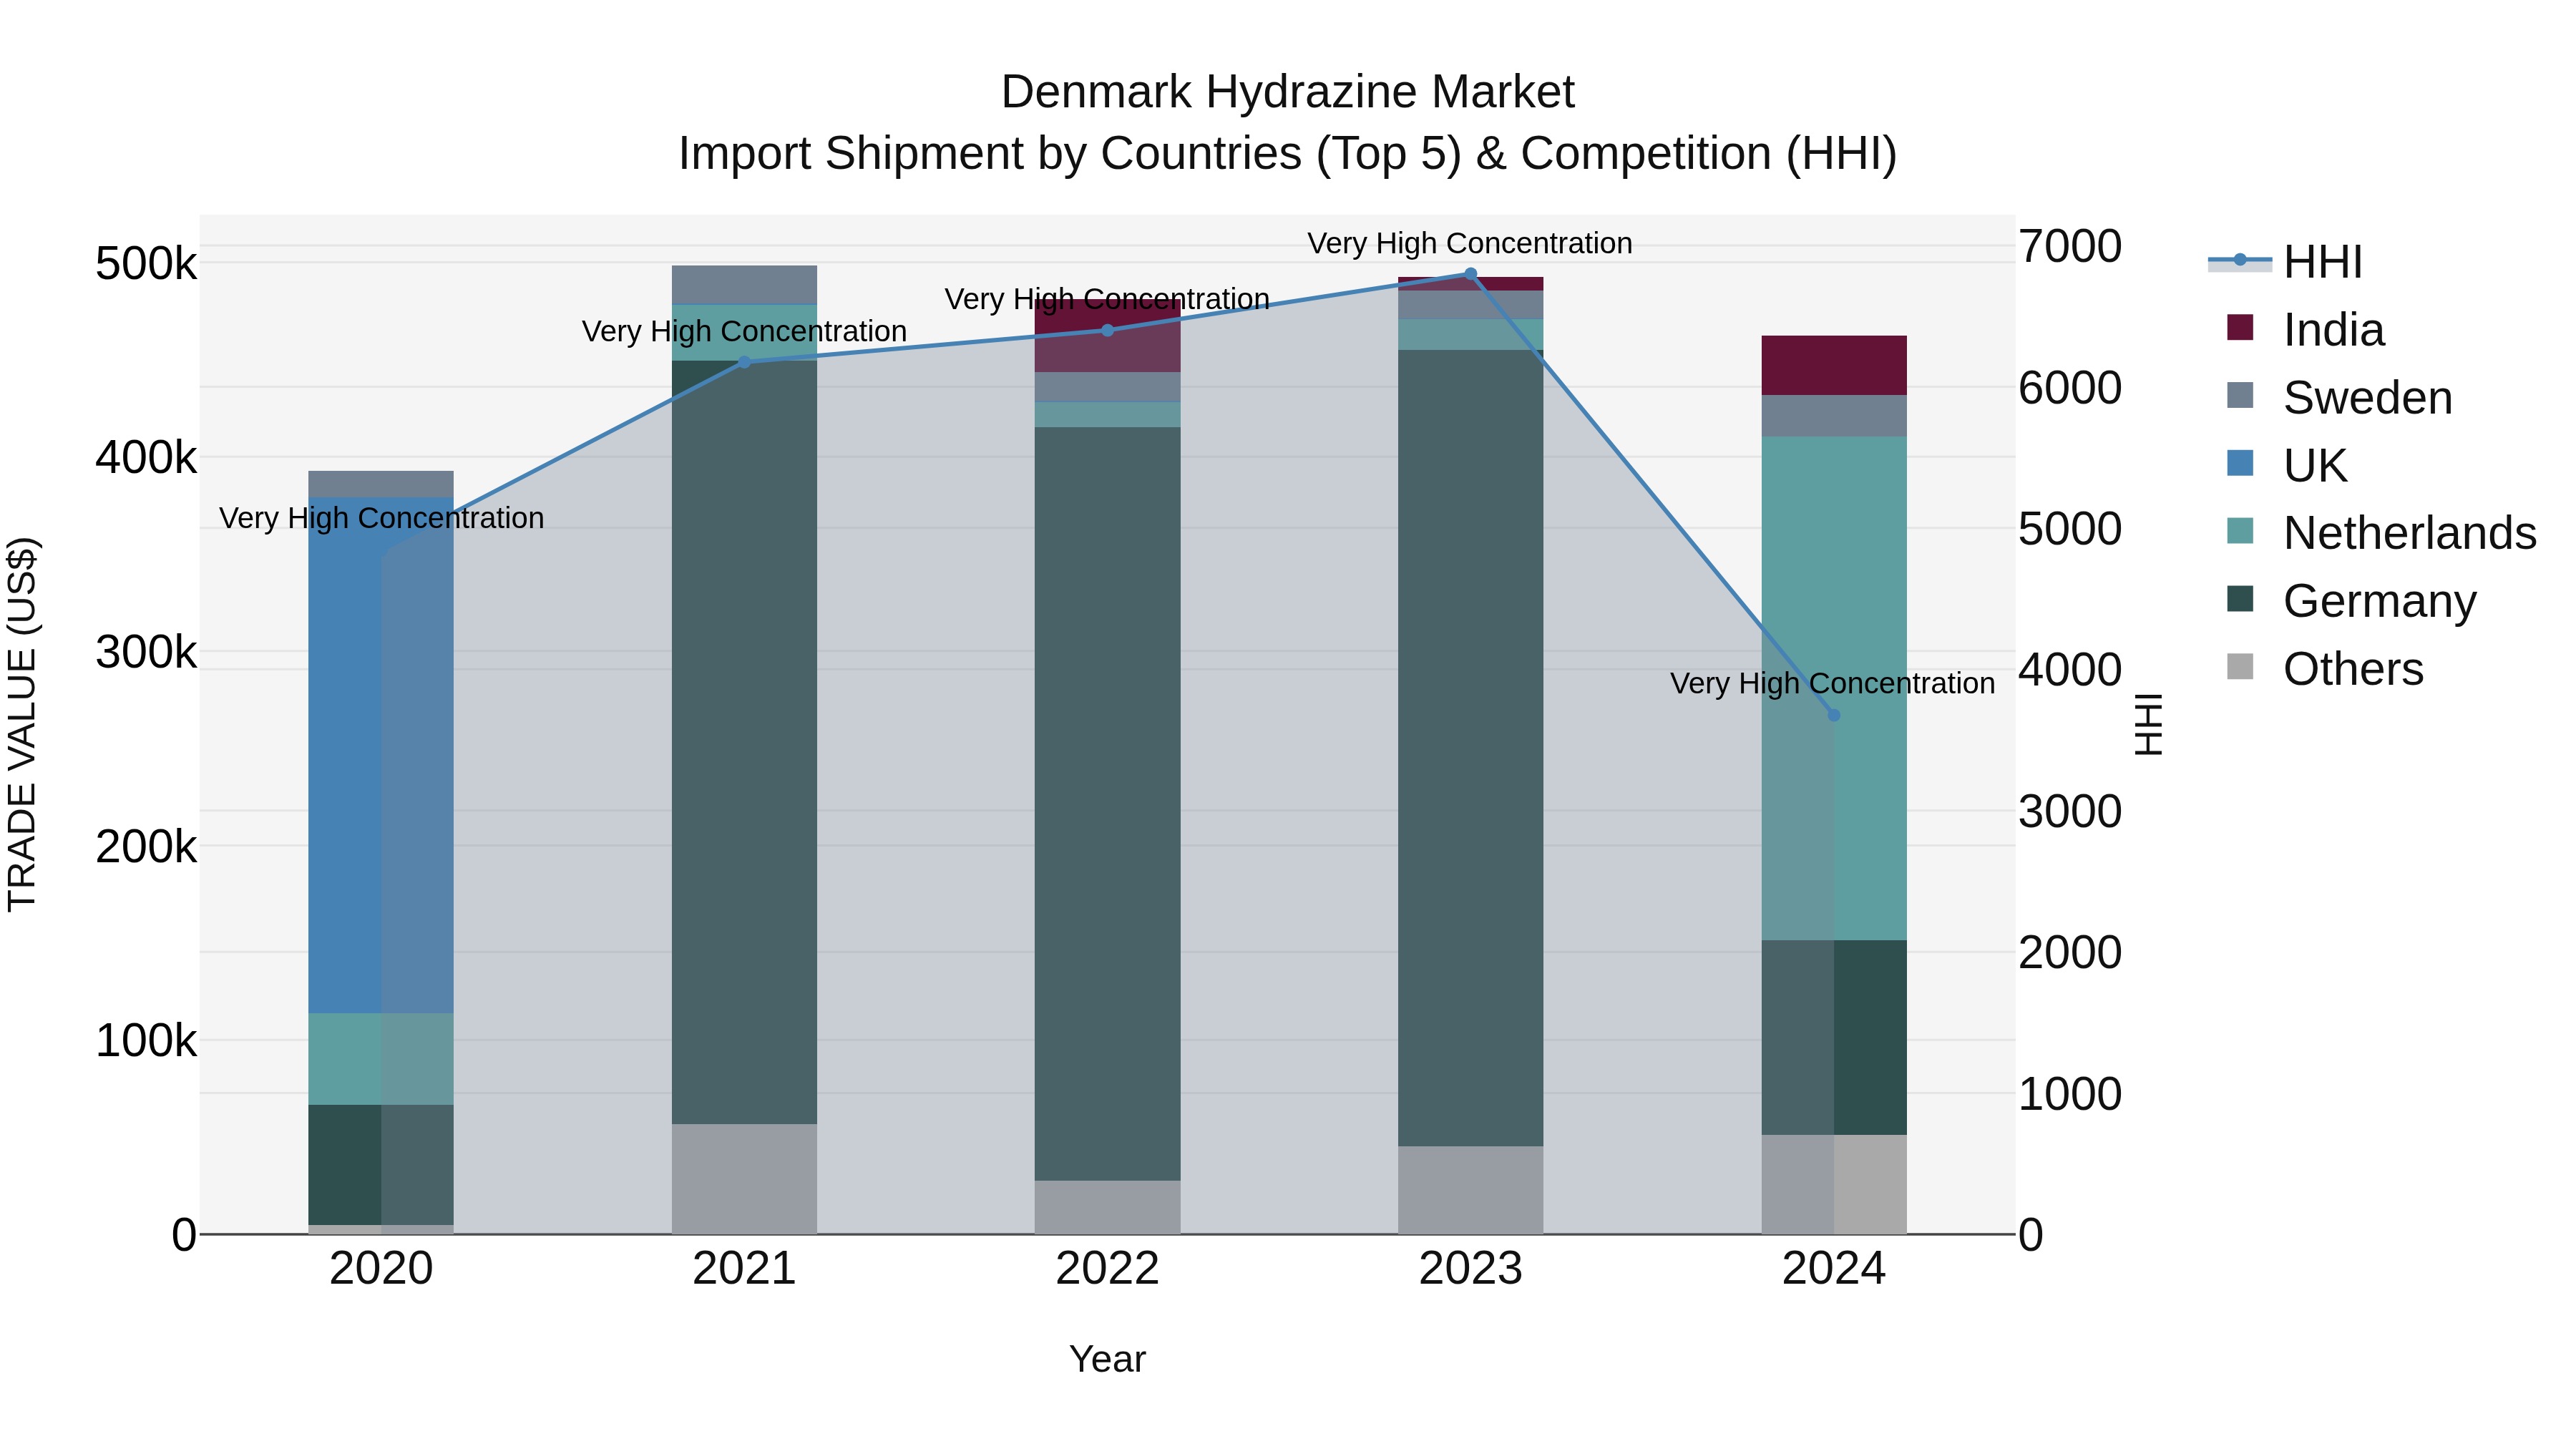The height and width of the screenshot is (1449, 2576).
Task: Click the Germany segment in 2023 bar
Action: tap(1470, 748)
